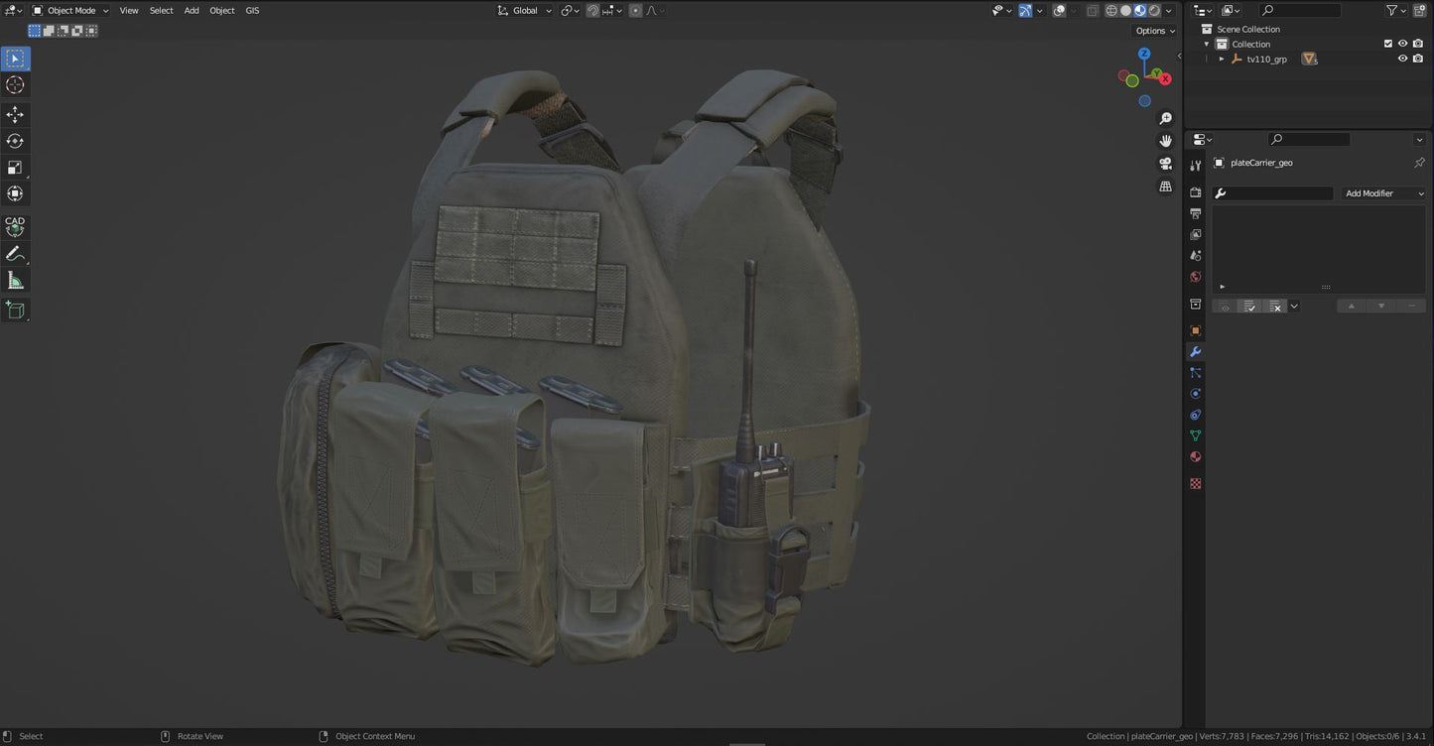This screenshot has width=1434, height=746.
Task: Open the GIS menu
Action: (252, 10)
